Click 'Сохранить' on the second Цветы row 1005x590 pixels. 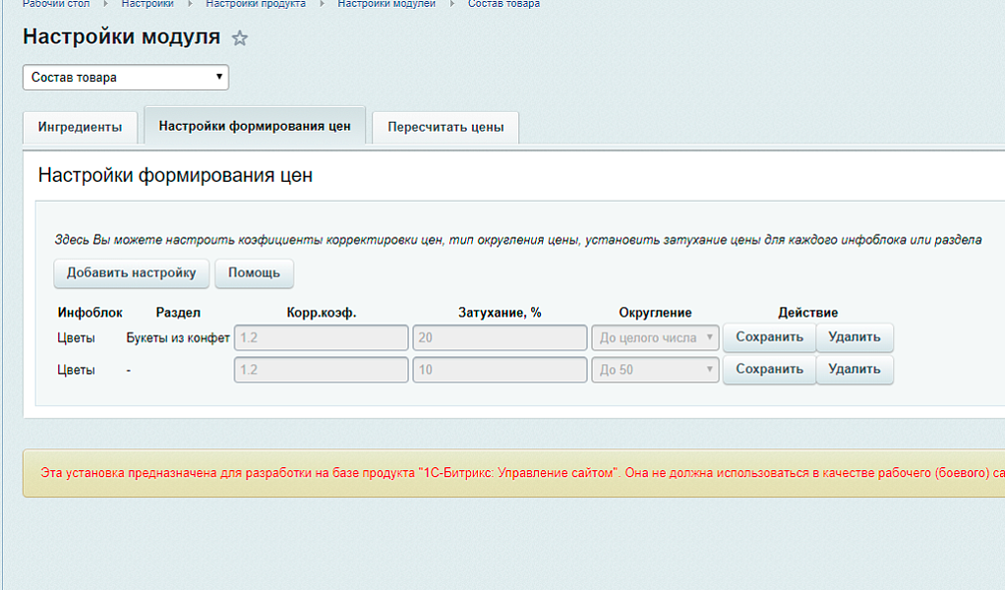point(769,370)
